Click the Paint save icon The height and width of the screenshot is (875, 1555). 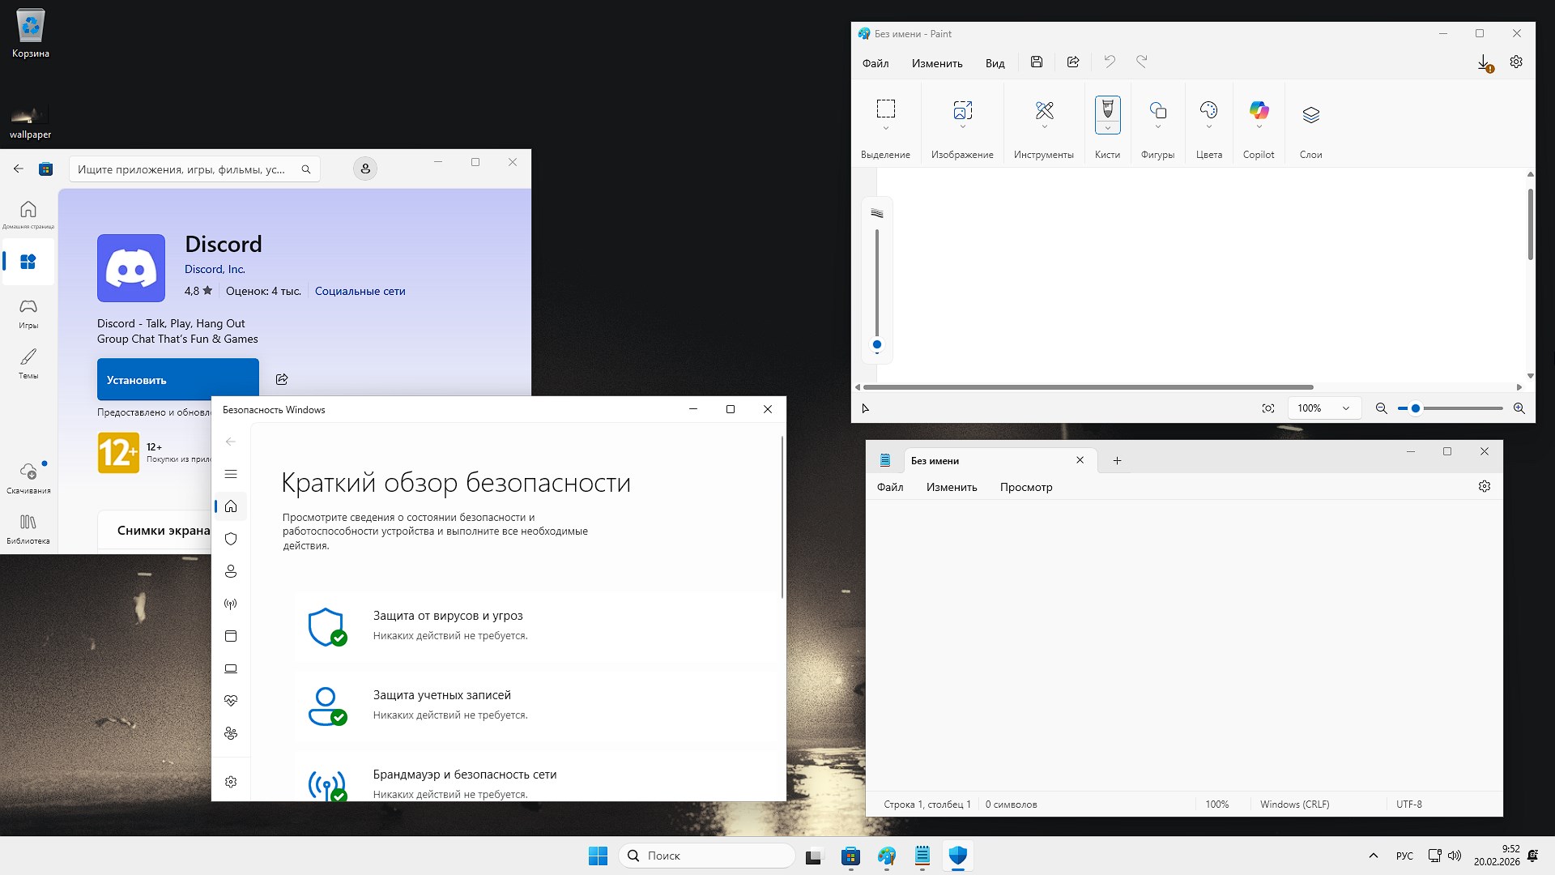[x=1037, y=62]
